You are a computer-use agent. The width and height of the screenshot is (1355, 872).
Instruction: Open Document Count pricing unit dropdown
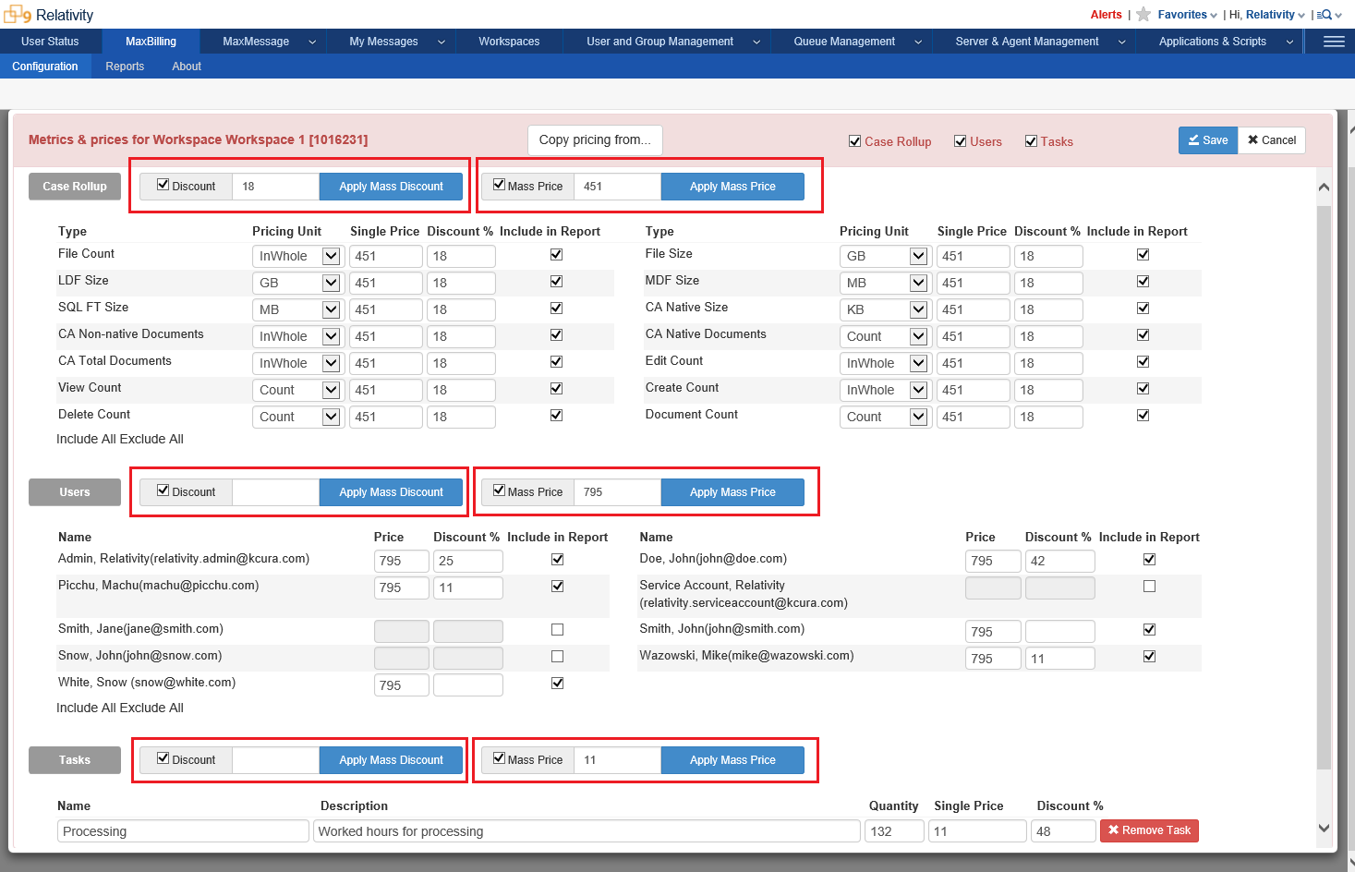pyautogui.click(x=884, y=417)
